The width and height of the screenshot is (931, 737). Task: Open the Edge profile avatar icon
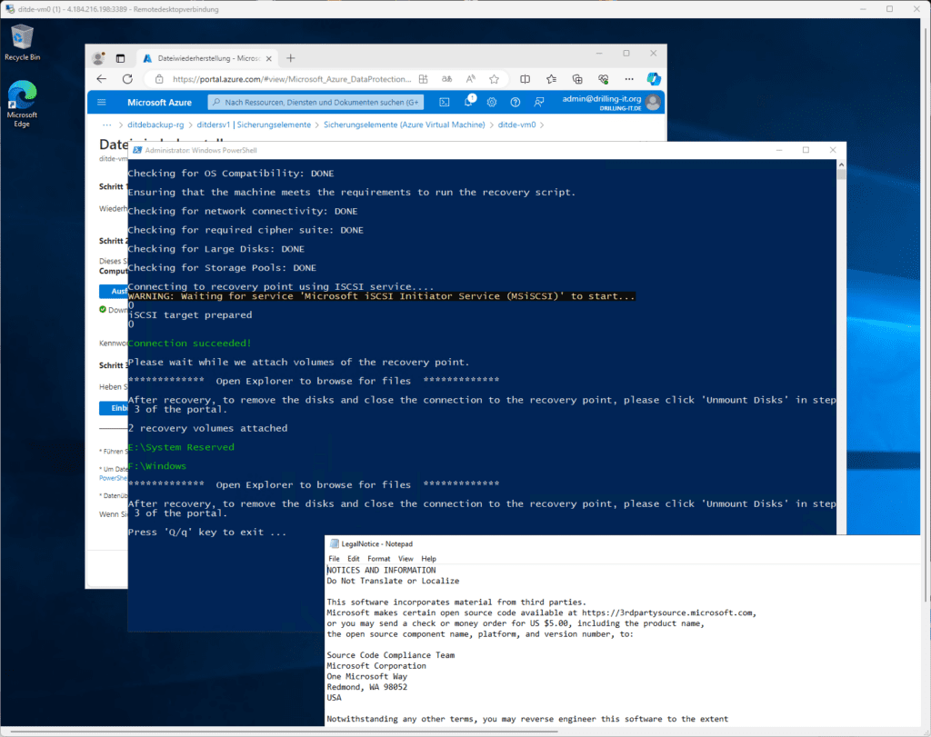tap(98, 58)
